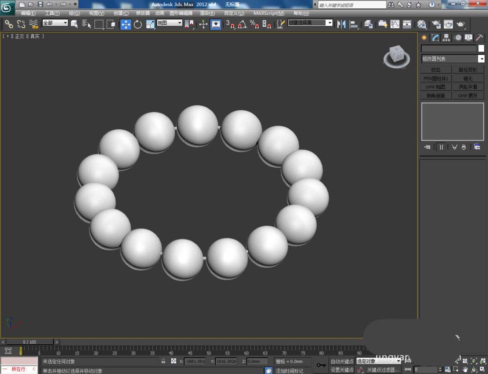Open the 视图 reference coordinate dropdown

click(169, 23)
